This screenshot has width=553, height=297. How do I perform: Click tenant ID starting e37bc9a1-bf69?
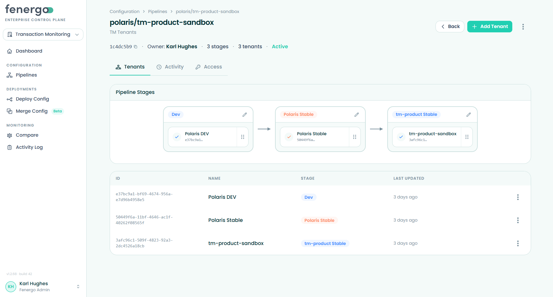144,197
